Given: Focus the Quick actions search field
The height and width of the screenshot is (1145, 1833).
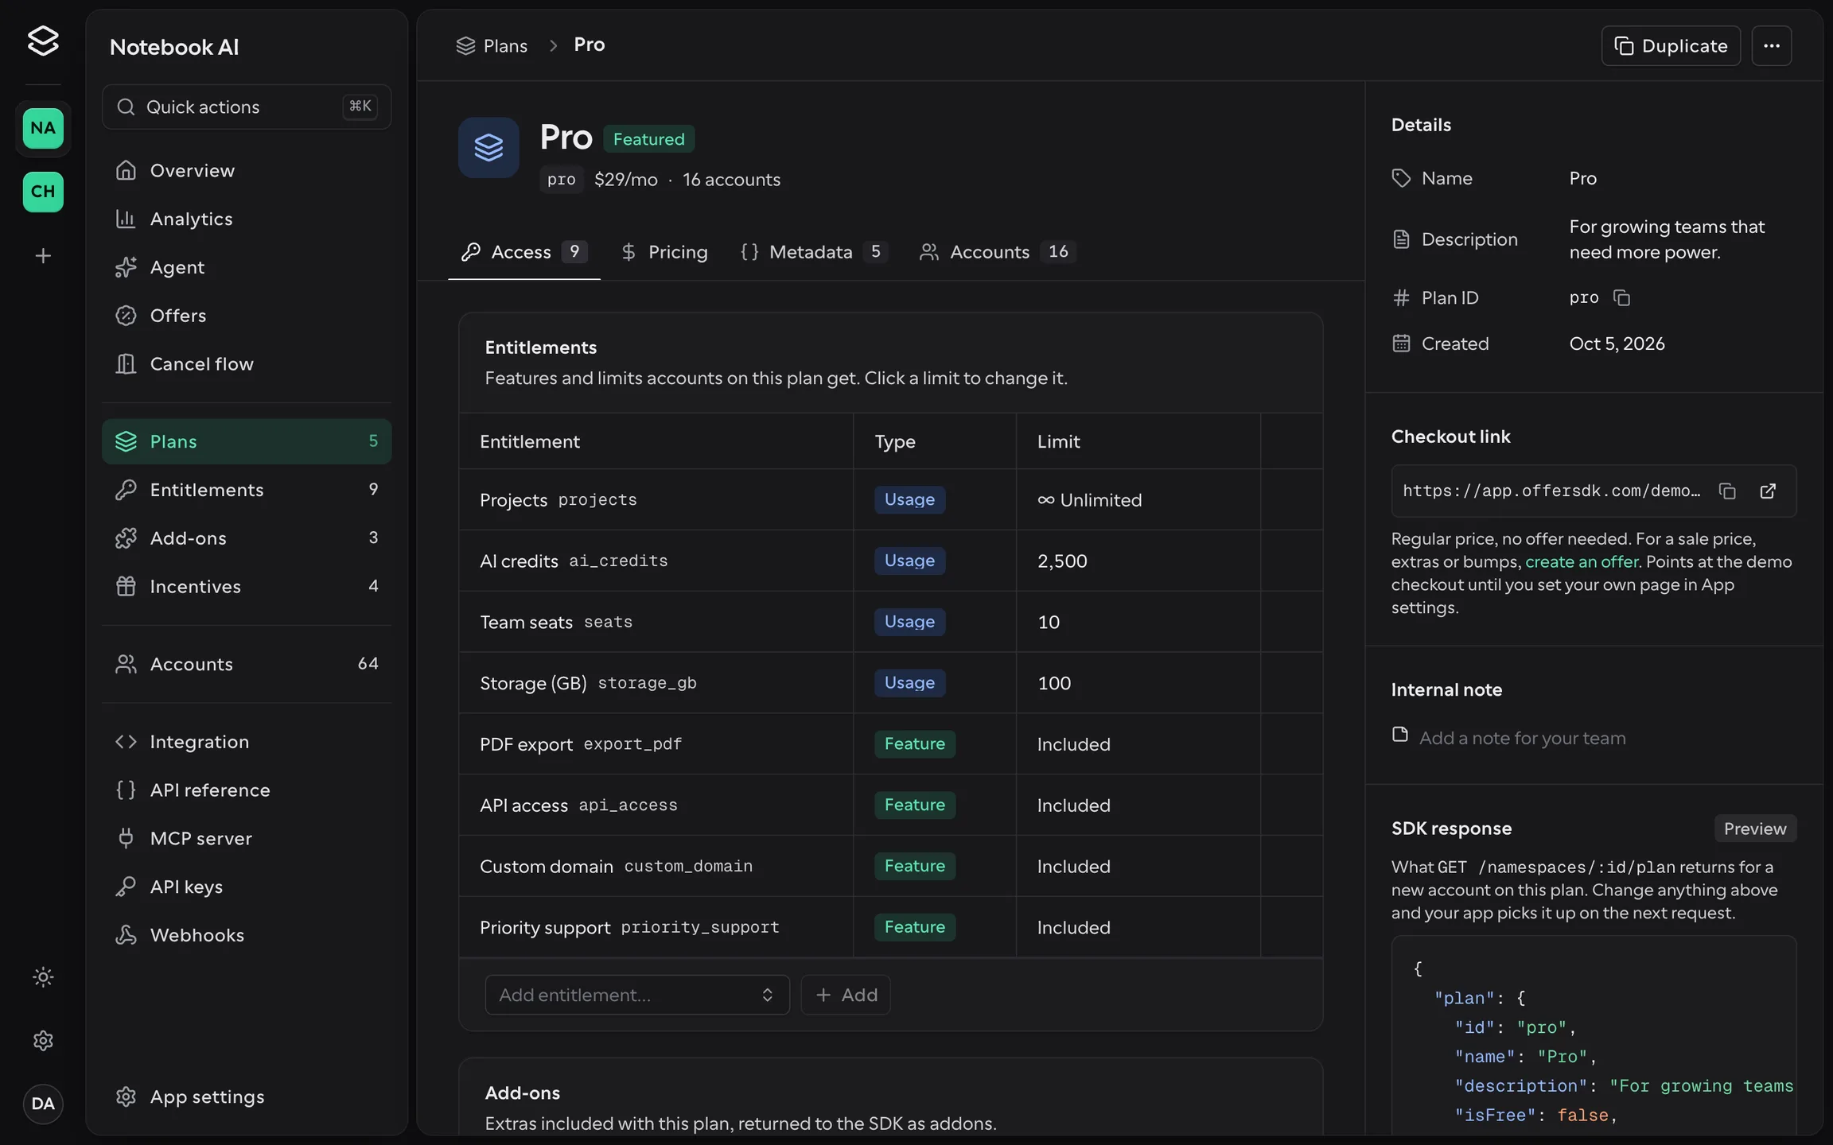Looking at the screenshot, I should coord(247,107).
